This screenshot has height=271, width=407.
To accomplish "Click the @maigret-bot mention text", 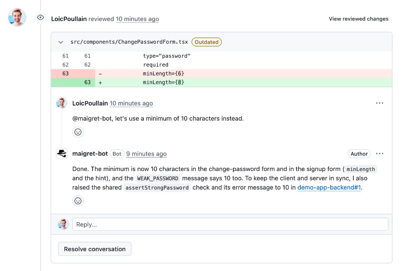I will coord(92,118).
